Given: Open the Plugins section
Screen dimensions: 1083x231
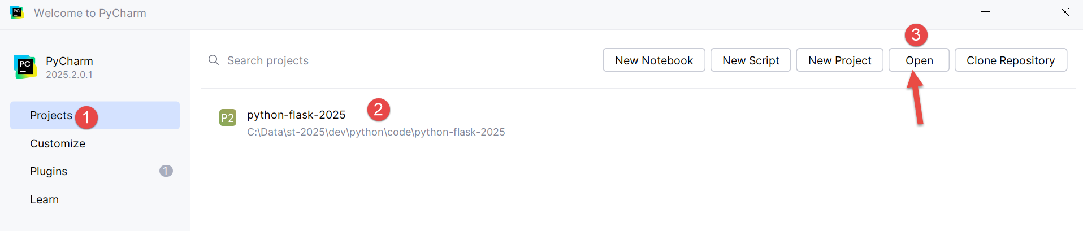Looking at the screenshot, I should 49,171.
